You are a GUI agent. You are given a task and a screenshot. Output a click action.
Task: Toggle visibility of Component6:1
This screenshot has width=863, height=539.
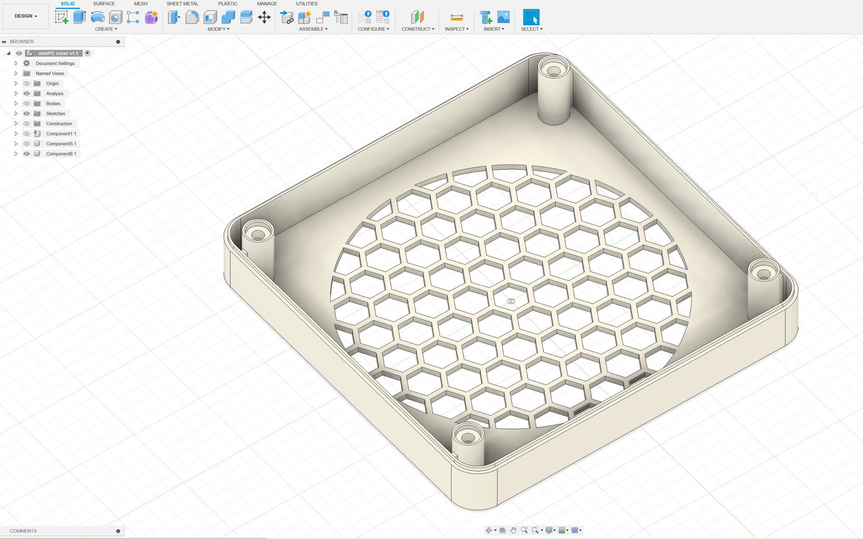click(27, 154)
